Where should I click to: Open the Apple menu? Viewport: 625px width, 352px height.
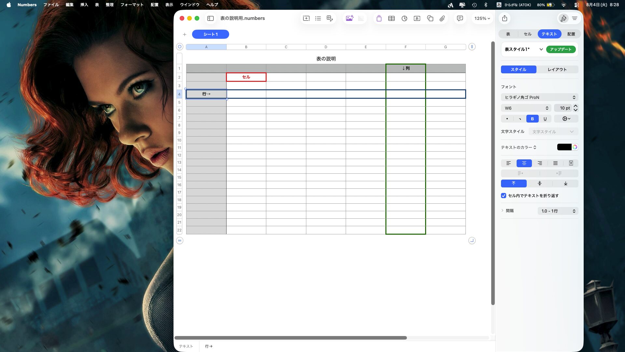(9, 5)
